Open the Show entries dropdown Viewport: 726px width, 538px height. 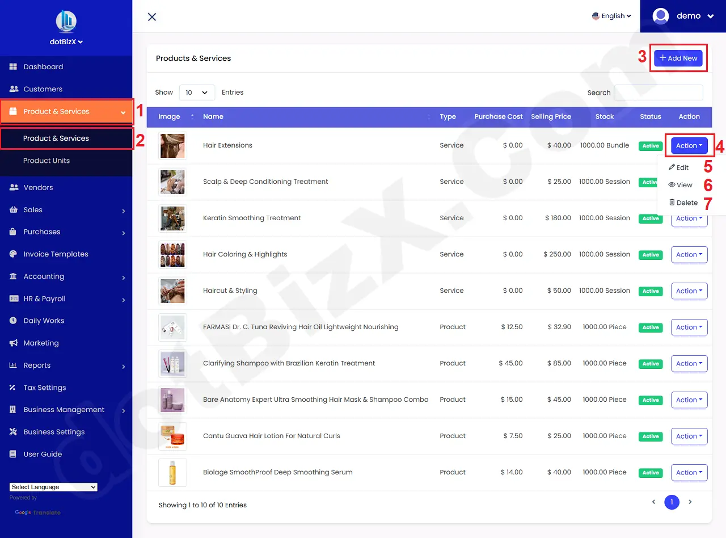tap(197, 92)
